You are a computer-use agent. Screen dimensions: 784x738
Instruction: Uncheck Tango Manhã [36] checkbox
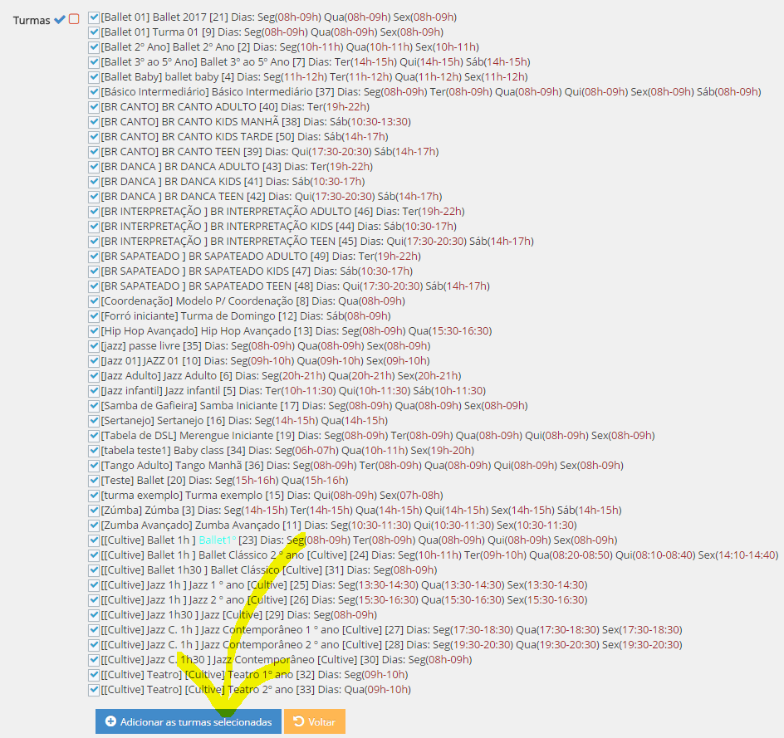[x=94, y=467]
